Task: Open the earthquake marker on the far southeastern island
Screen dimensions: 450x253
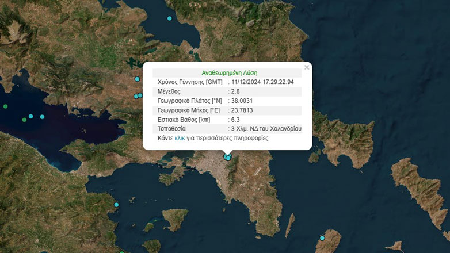Action: [322, 238]
